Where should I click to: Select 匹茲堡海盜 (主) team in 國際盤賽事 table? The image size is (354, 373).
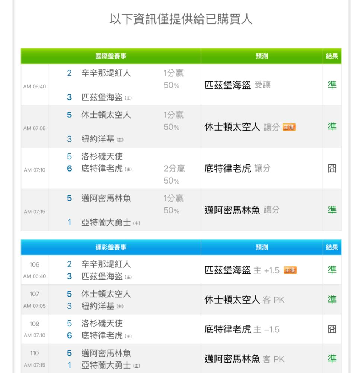(106, 97)
